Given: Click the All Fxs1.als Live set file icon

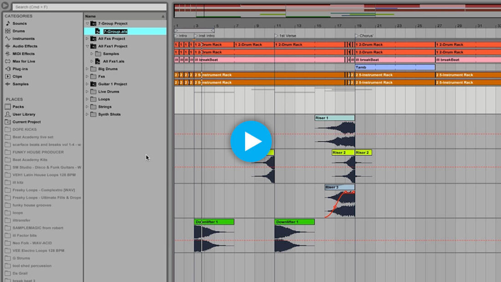Looking at the screenshot, I should [x=98, y=61].
